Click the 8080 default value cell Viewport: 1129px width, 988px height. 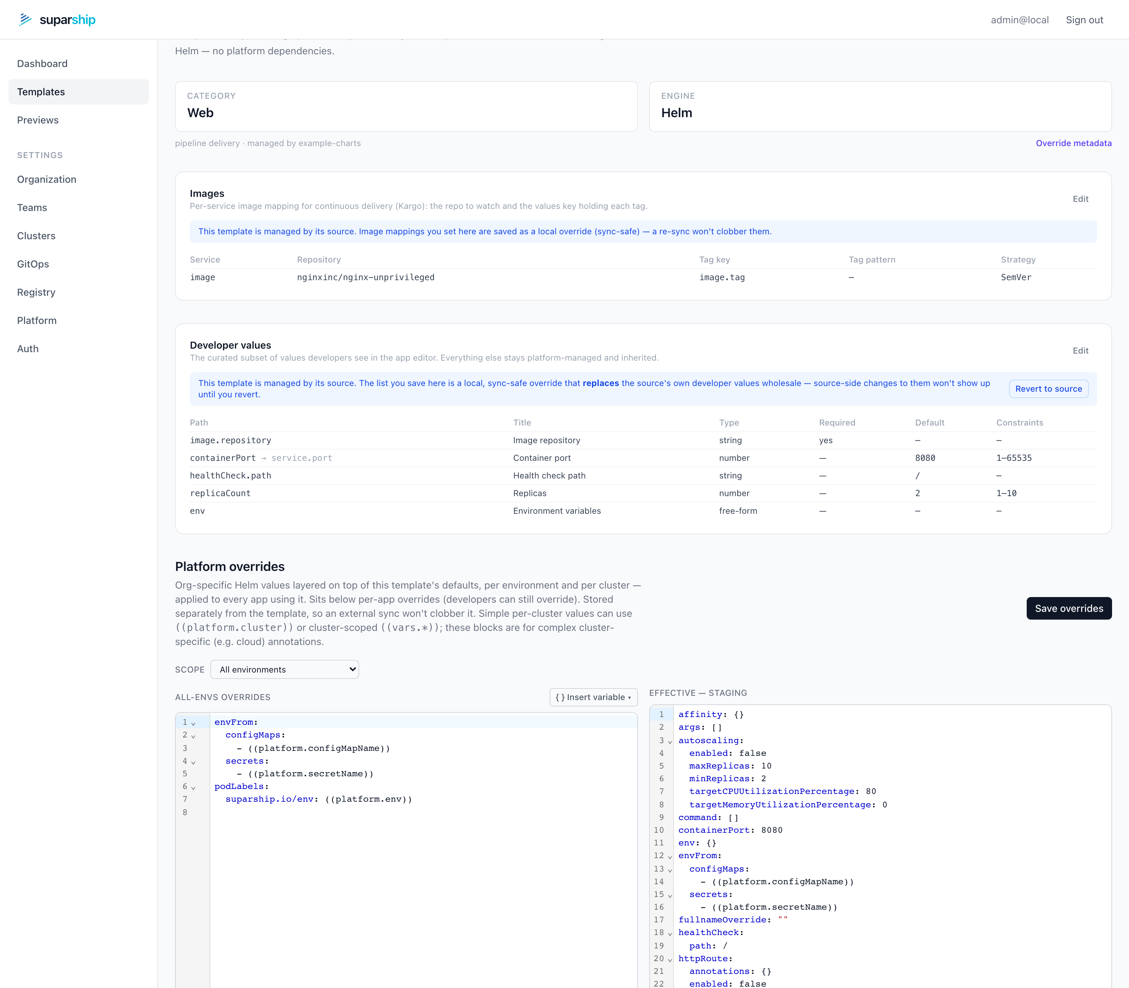click(925, 458)
